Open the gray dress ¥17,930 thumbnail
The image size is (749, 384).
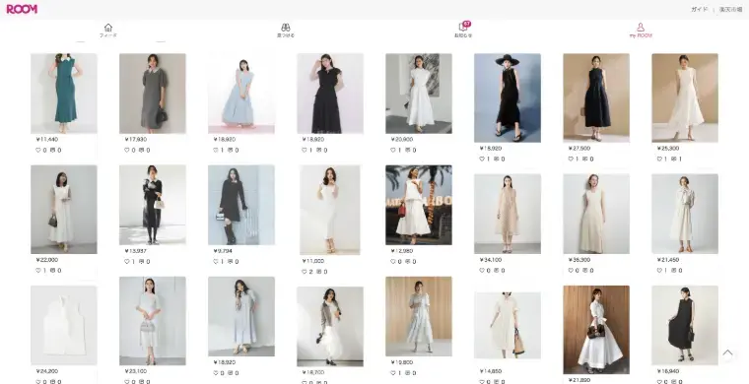click(153, 94)
